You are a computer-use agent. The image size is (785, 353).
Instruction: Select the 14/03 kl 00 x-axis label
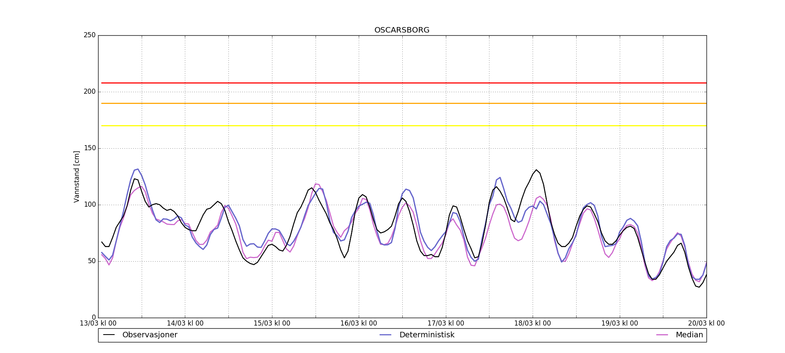(x=185, y=324)
